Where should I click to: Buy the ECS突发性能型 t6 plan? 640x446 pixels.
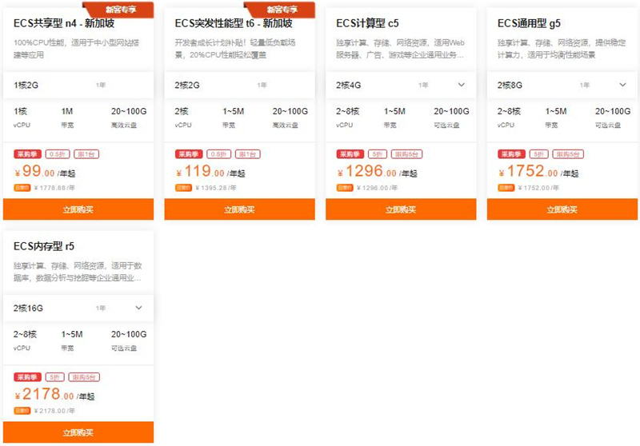(x=239, y=209)
